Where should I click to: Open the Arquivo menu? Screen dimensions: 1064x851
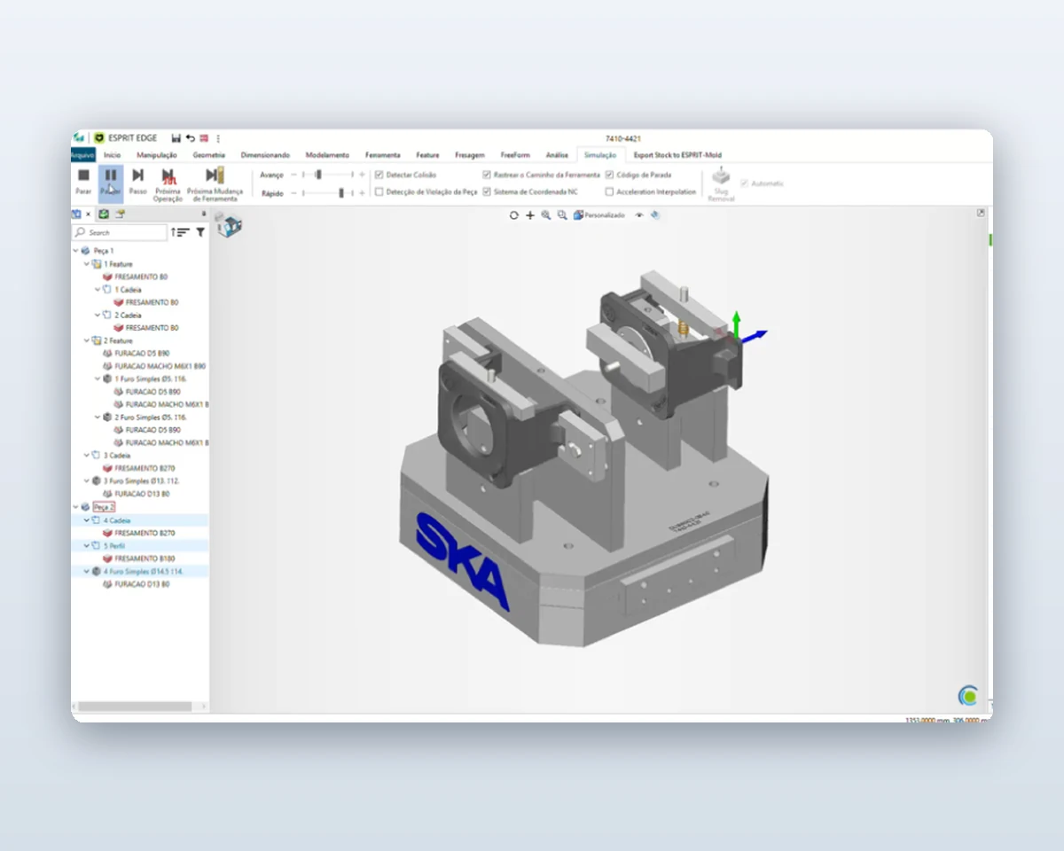click(82, 155)
